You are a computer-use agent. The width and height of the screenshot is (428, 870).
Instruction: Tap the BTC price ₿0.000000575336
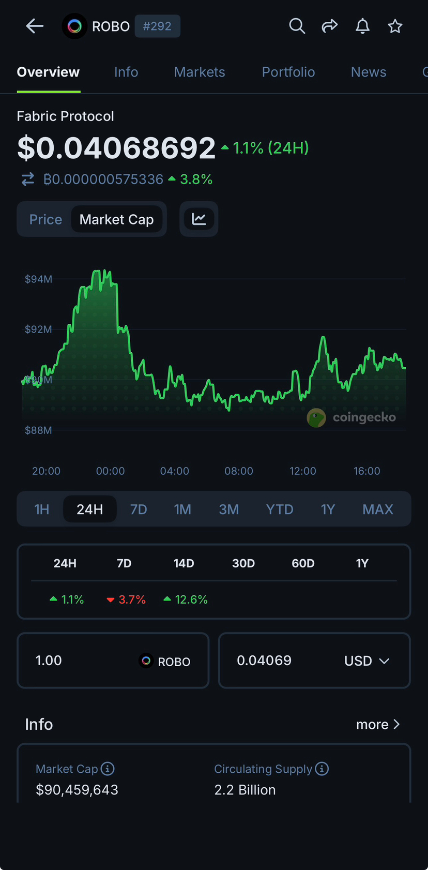click(x=103, y=179)
